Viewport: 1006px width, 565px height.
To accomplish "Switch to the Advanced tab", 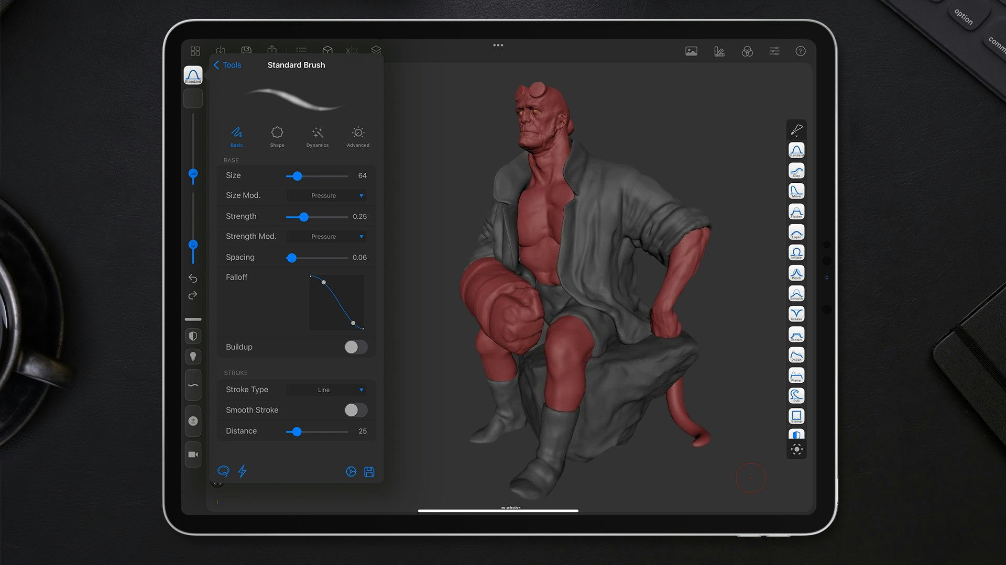I will (358, 137).
